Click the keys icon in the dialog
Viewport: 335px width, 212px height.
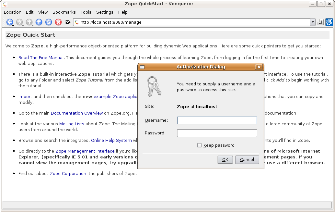(154, 86)
